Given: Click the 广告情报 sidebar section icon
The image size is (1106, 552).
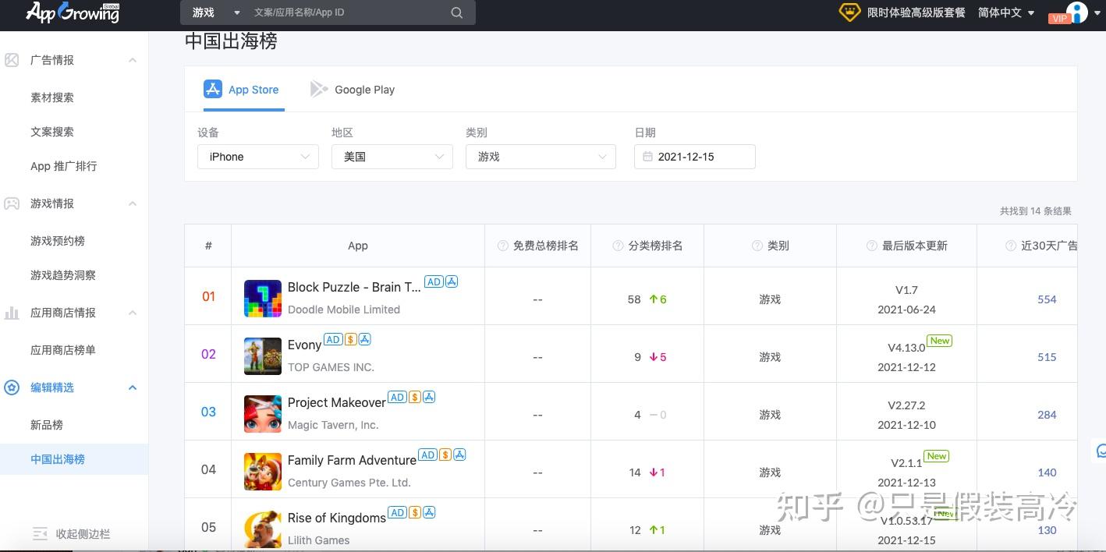Looking at the screenshot, I should [12, 59].
